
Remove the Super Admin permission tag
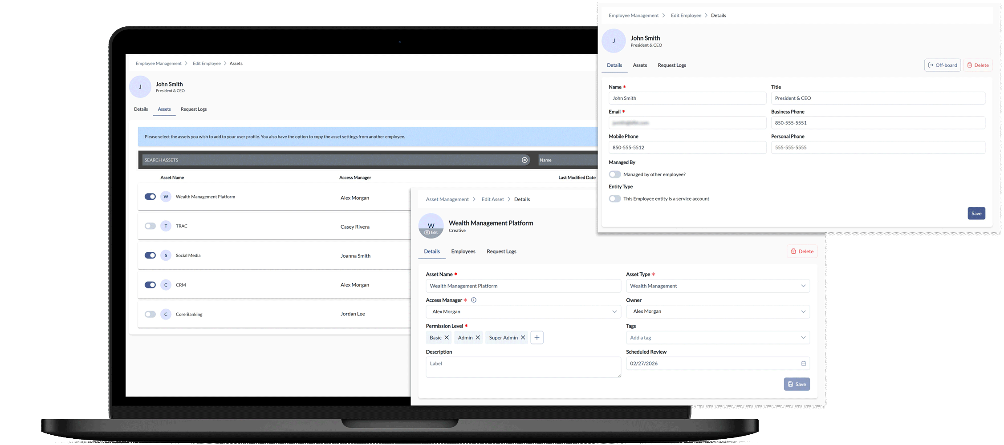[x=523, y=338]
